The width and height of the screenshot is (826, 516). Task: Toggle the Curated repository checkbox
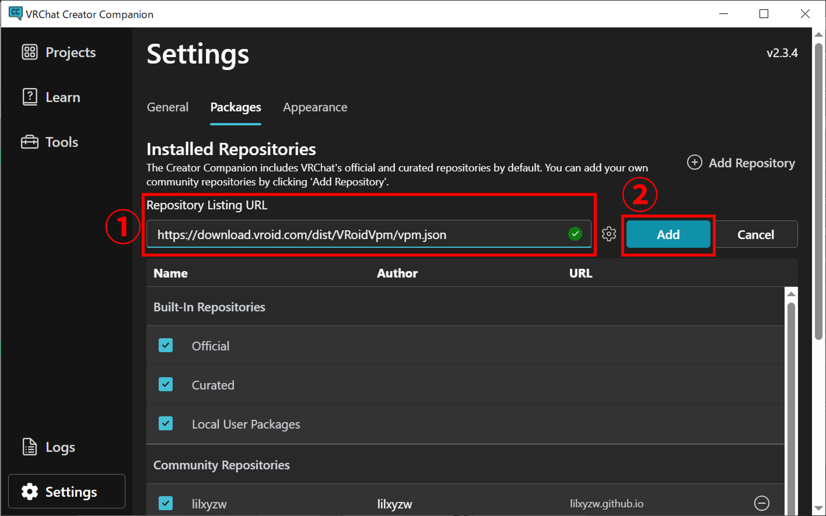coord(166,385)
